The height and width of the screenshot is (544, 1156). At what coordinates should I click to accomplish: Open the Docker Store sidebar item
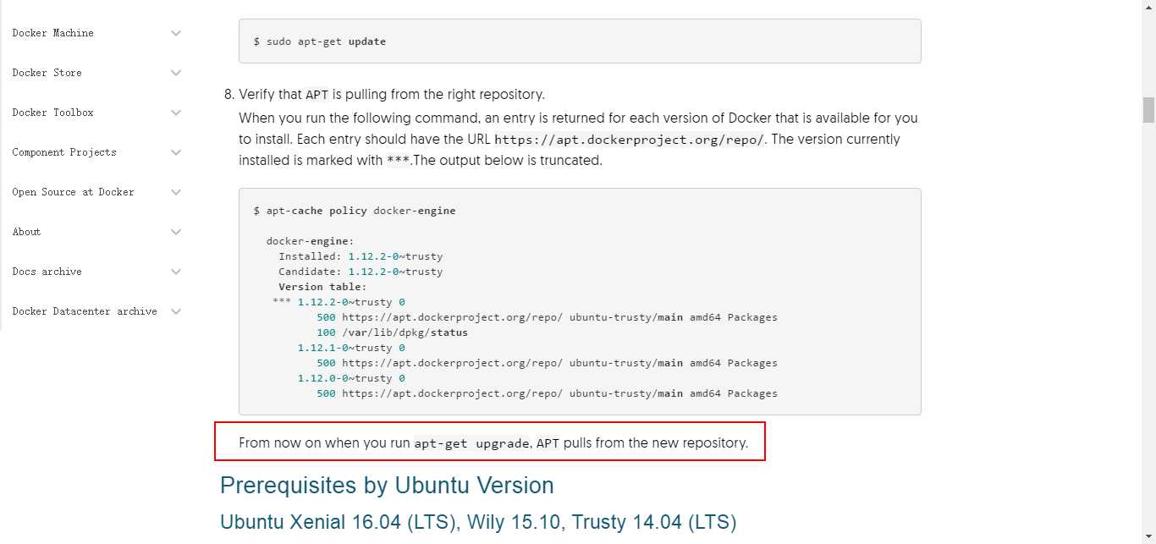click(x=47, y=73)
